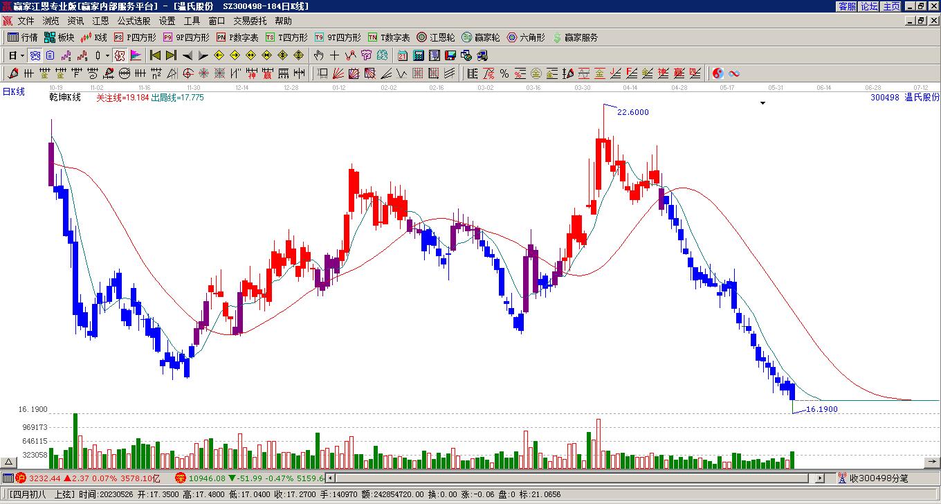
Task: Open the 帮助 menu
Action: point(283,21)
